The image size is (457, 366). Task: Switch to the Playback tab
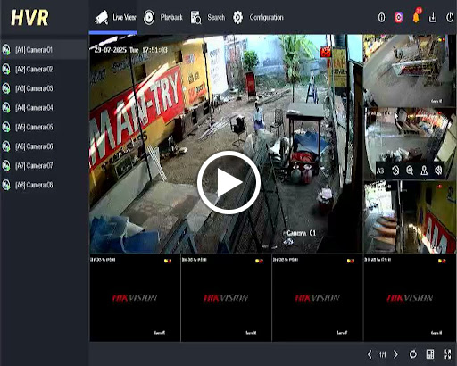[x=162, y=17]
